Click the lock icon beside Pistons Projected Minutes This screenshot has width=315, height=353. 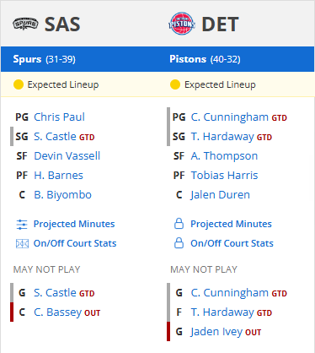(179, 224)
